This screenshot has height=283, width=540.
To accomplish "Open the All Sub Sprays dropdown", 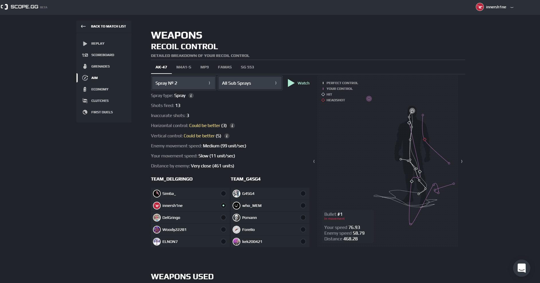I will pos(250,83).
